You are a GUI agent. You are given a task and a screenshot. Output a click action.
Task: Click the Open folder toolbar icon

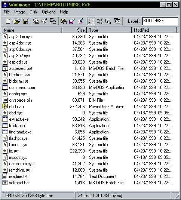tap(17, 21)
